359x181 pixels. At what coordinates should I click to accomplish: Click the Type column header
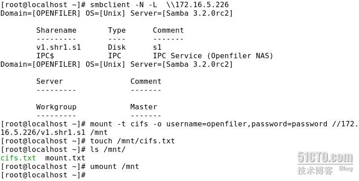click(117, 30)
